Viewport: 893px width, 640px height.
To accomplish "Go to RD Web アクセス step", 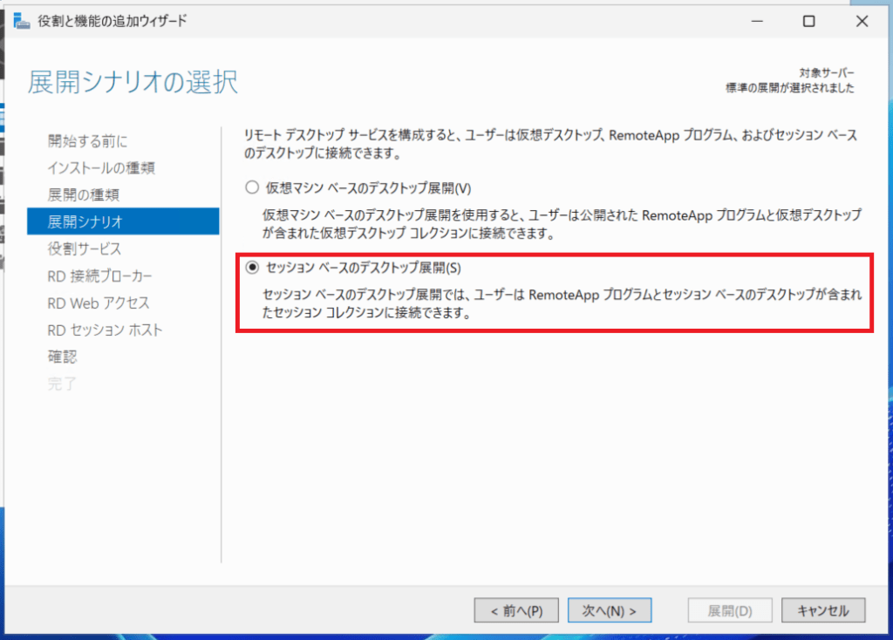I will click(98, 303).
